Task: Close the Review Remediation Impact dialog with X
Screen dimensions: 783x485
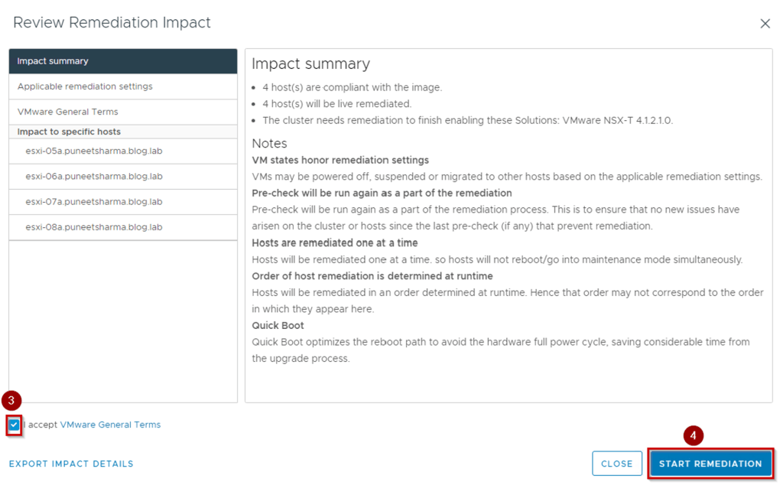Action: click(765, 24)
